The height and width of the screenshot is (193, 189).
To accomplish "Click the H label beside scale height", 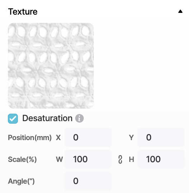I will [x=131, y=159].
